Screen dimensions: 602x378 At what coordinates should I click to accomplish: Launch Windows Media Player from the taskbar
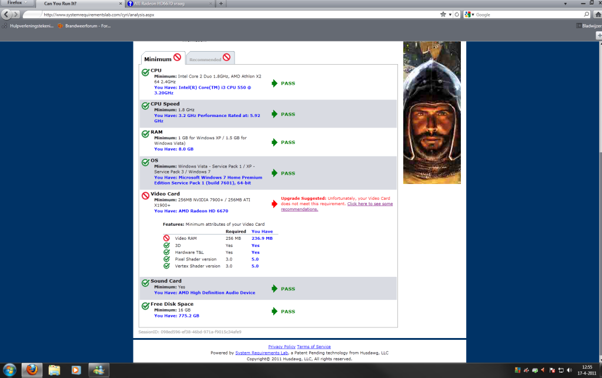[x=76, y=370]
